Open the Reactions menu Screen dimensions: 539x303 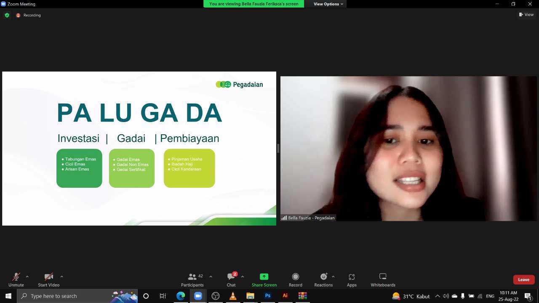pyautogui.click(x=323, y=279)
